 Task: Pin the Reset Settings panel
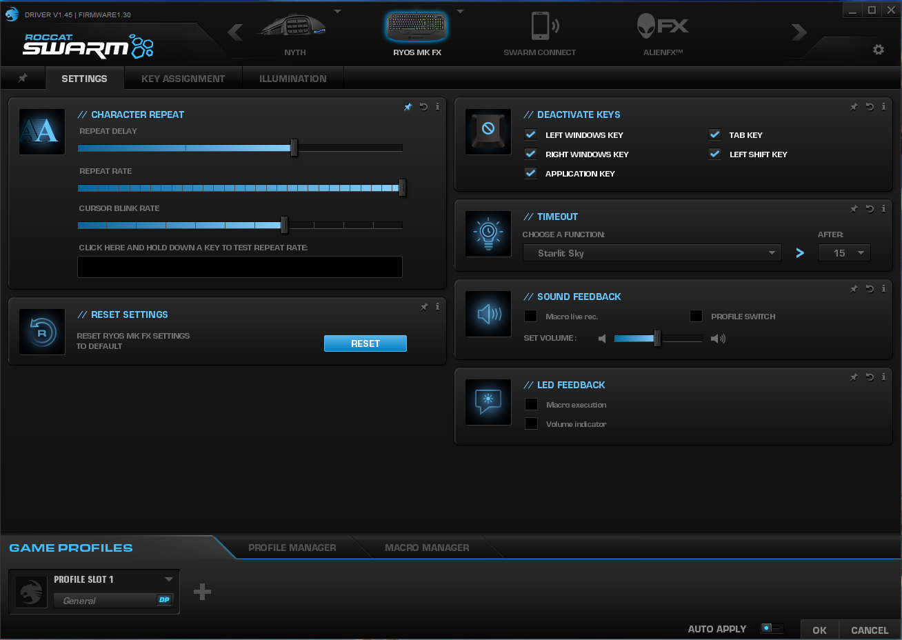[424, 307]
